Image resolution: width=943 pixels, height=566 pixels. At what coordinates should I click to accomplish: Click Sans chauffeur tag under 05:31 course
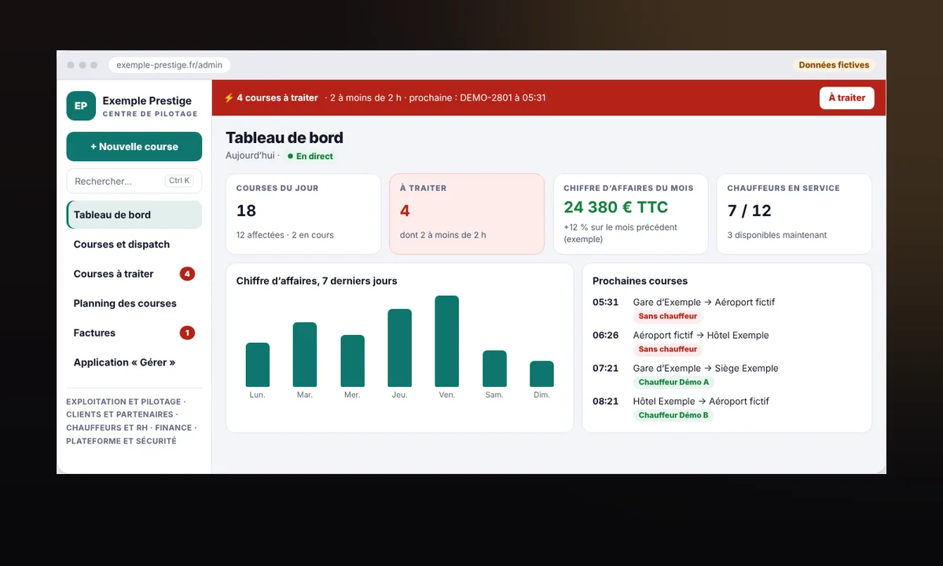(668, 316)
